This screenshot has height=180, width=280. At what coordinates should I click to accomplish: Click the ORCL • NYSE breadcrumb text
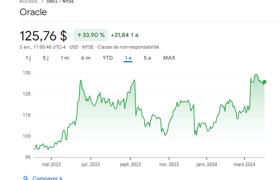(60, 2)
